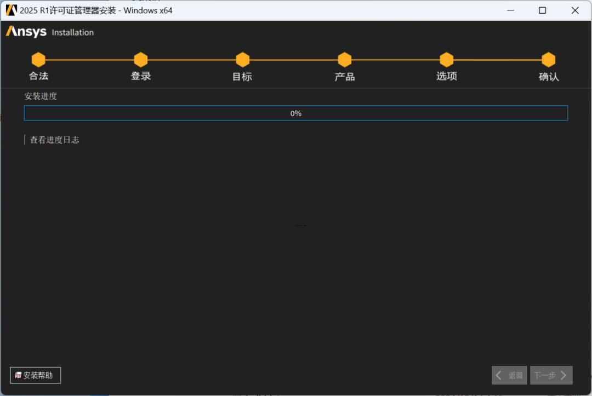The image size is (592, 396).
Task: Click the 安装进度 label
Action: (41, 96)
